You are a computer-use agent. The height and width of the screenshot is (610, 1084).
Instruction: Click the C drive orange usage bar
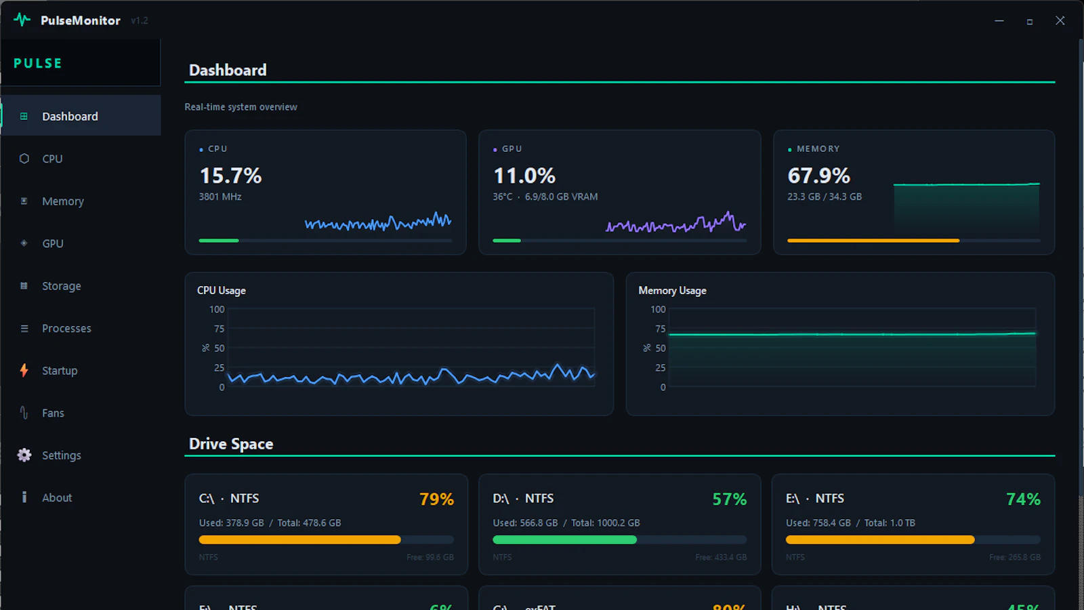point(326,540)
